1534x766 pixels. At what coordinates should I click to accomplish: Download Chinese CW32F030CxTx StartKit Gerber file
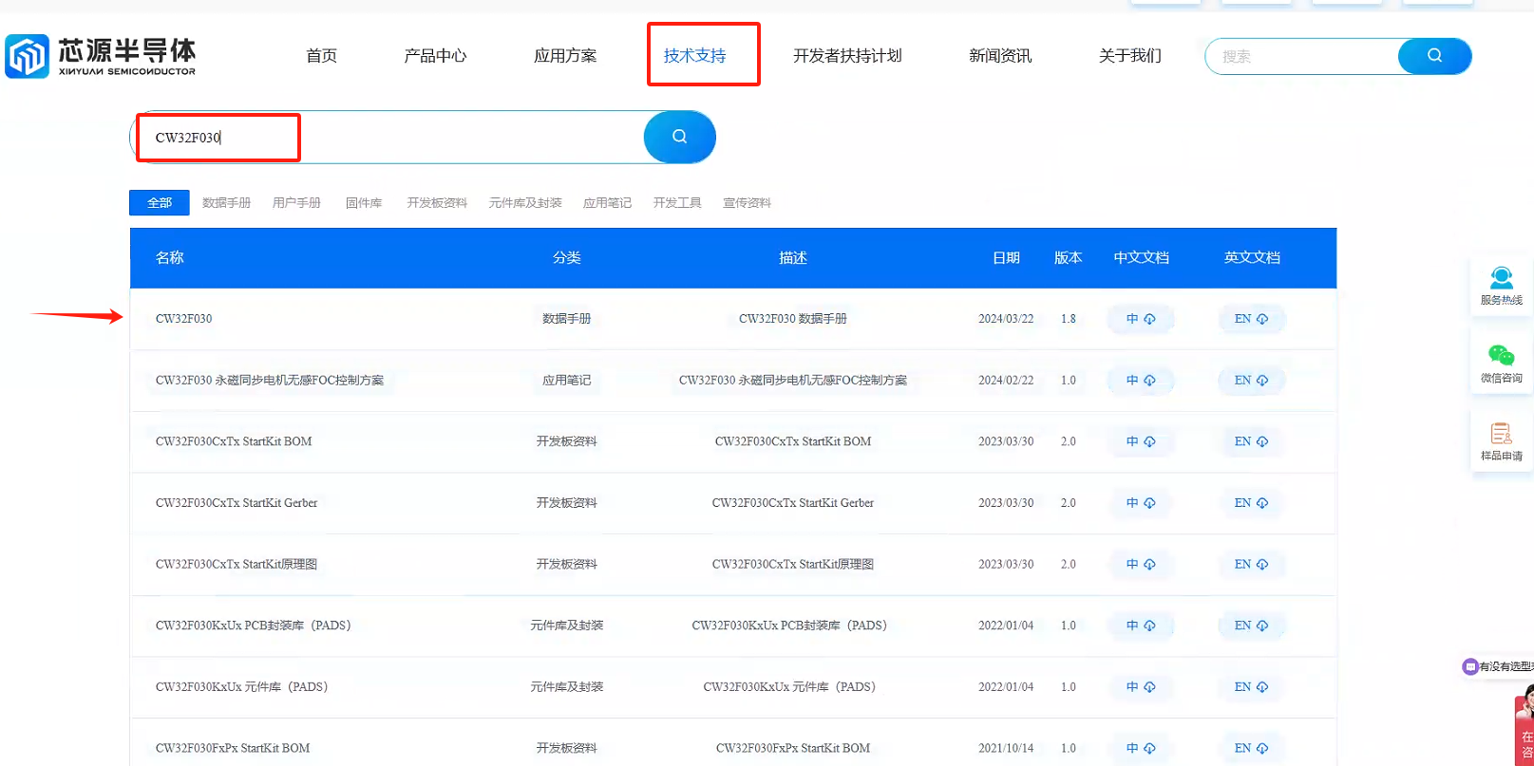click(1141, 503)
